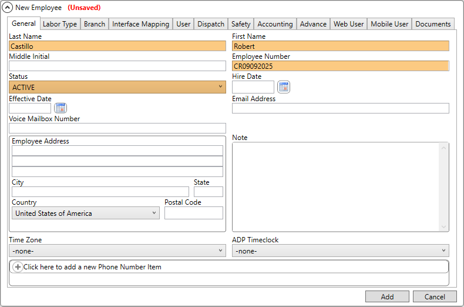Image resolution: width=464 pixels, height=307 pixels.
Task: Open the ADP Timeclock dropdown
Action: pos(443,251)
